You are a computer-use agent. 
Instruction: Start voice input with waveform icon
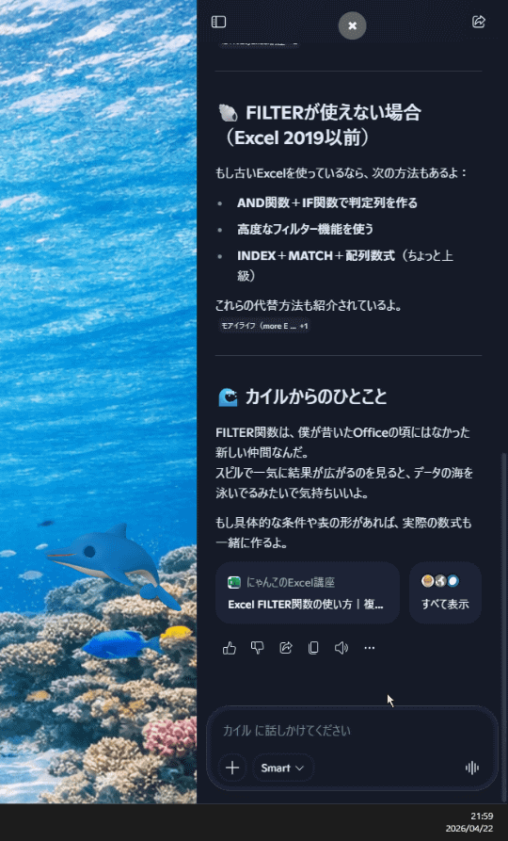click(x=472, y=768)
